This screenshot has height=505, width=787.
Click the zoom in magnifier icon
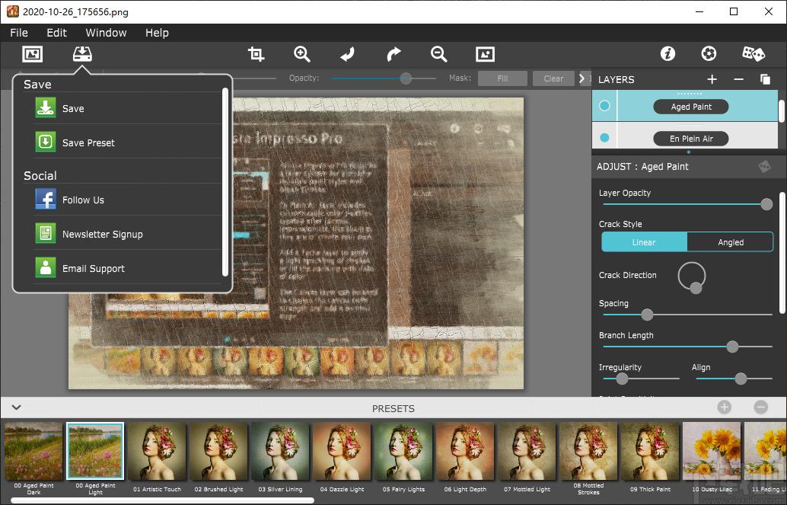[301, 54]
